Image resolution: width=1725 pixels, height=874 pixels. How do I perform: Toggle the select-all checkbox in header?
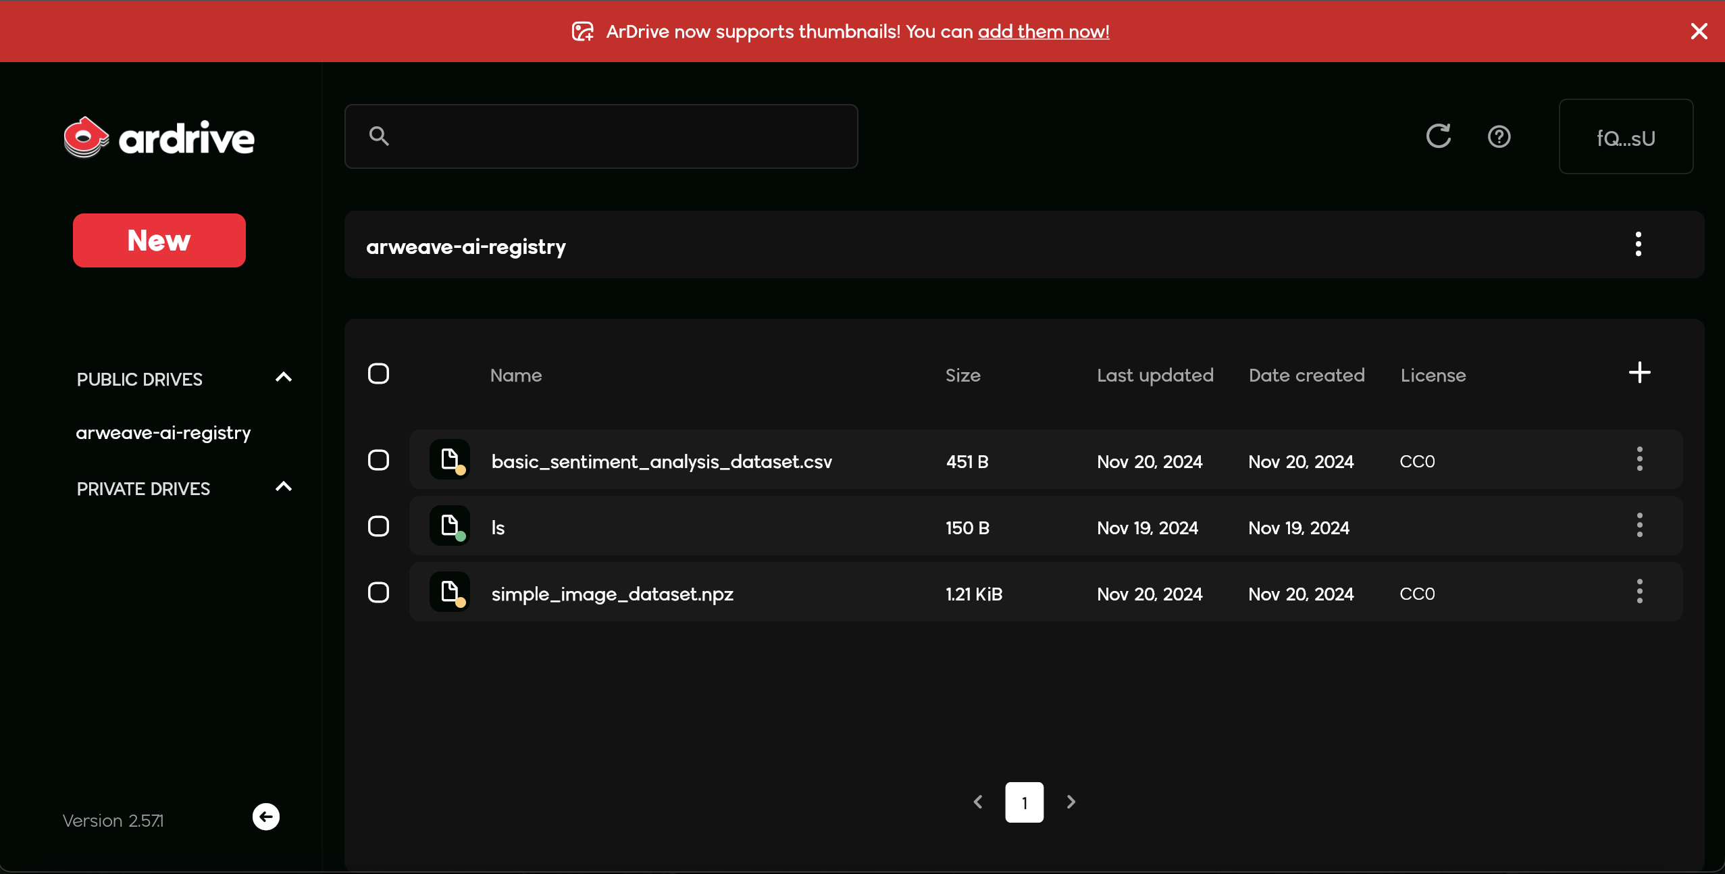(378, 374)
